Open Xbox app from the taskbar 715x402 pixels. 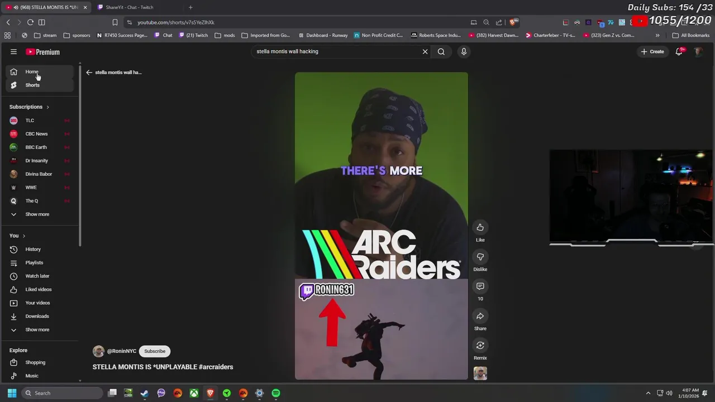coord(194,393)
